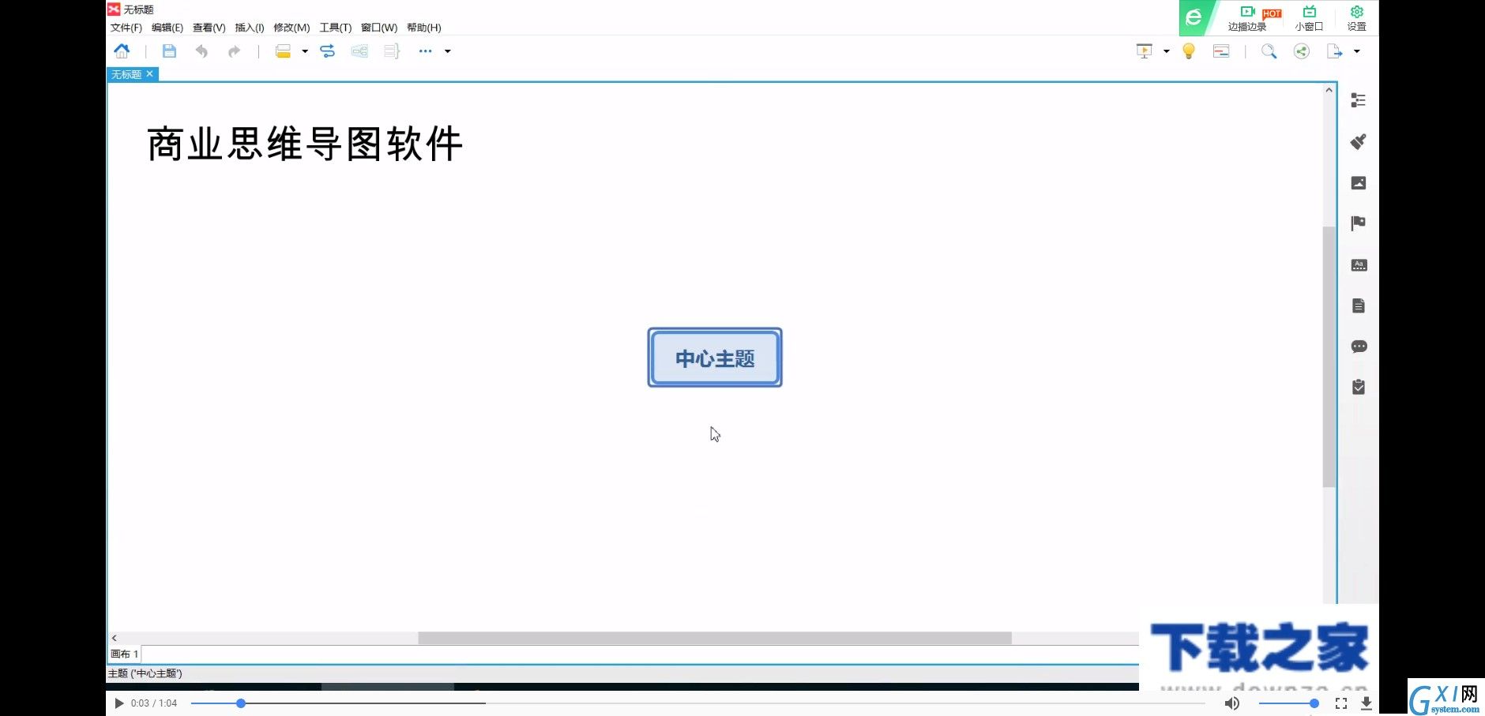Open the Gantt chart view

[1221, 51]
